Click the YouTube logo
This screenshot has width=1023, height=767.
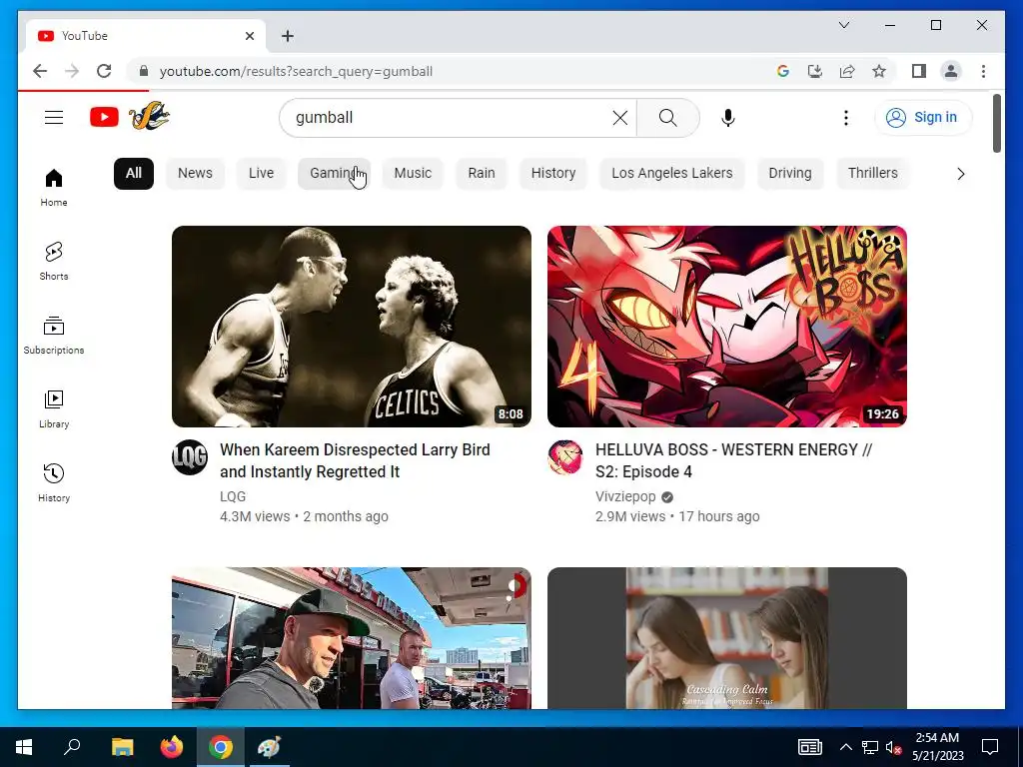104,118
